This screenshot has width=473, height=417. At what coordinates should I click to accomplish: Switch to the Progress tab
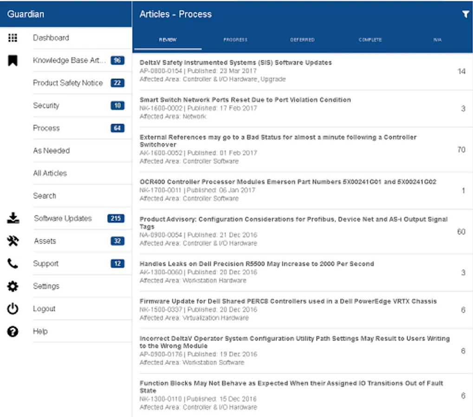pos(235,40)
